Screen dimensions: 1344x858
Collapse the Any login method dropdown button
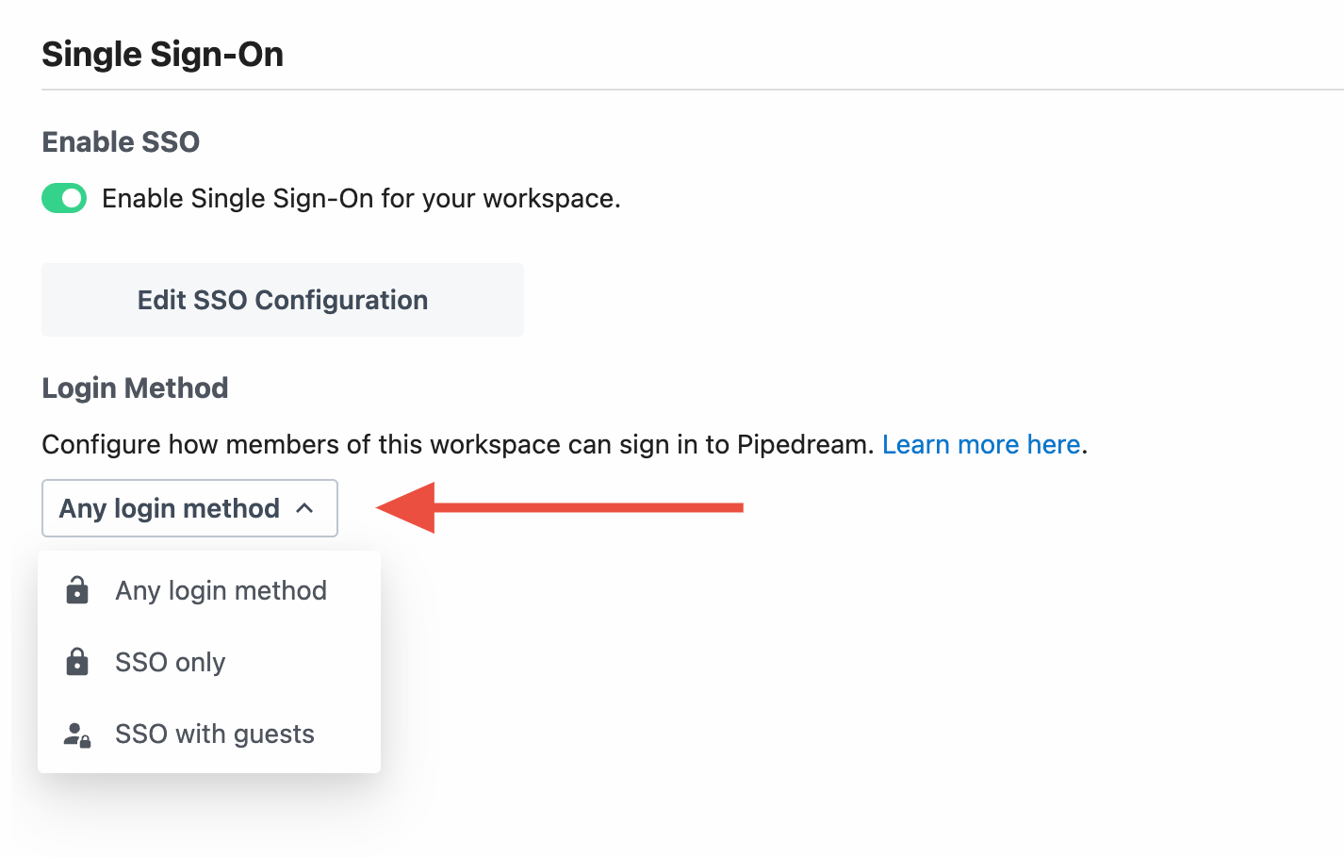pos(189,508)
